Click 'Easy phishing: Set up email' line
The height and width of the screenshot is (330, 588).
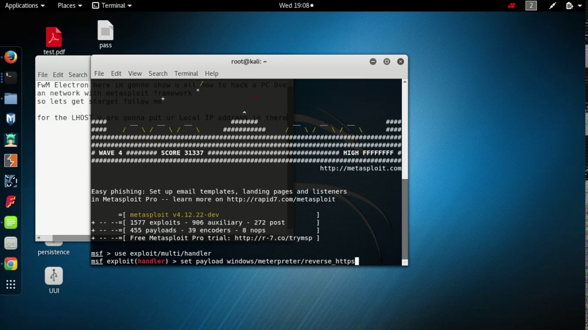point(219,192)
